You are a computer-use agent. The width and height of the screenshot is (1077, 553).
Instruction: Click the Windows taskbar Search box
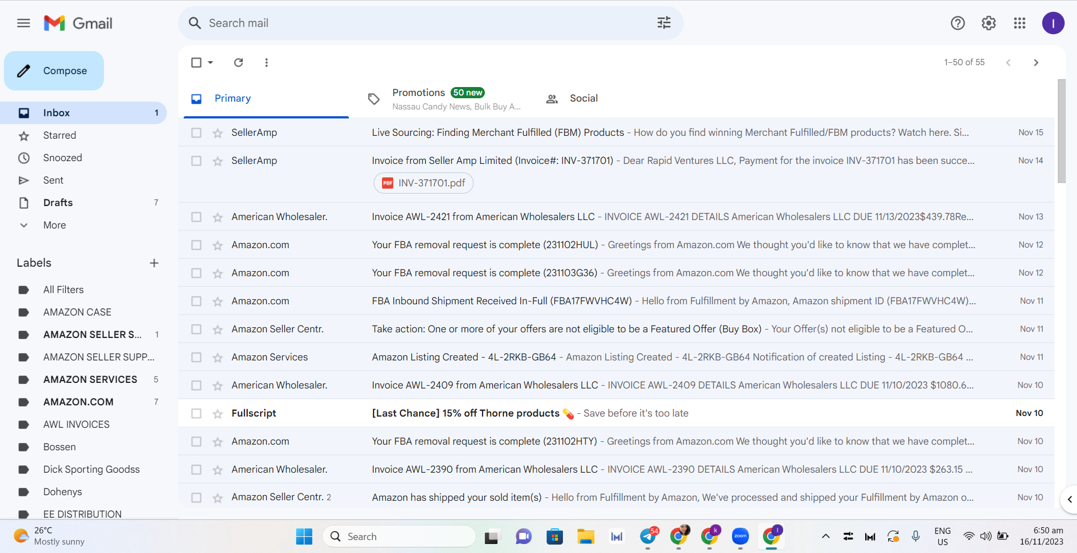pyautogui.click(x=399, y=537)
